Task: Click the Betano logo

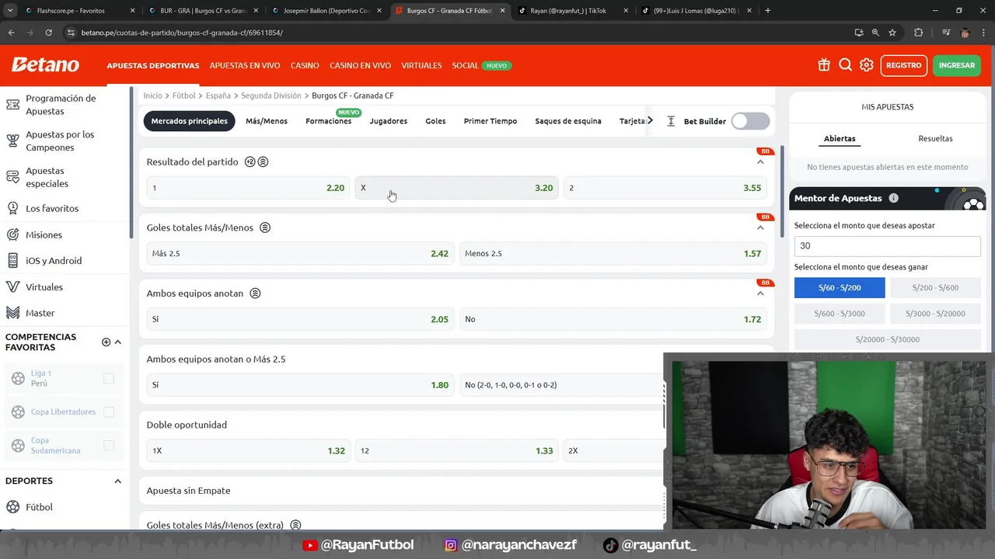Action: [x=45, y=64]
